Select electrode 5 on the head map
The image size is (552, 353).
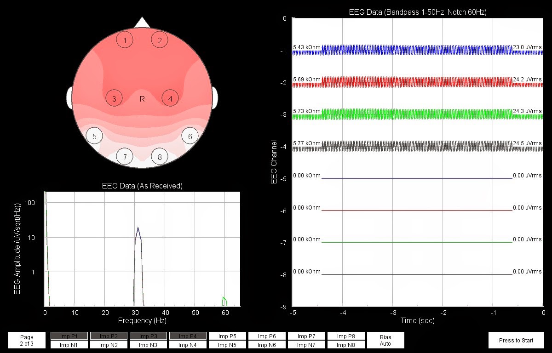[x=94, y=136]
